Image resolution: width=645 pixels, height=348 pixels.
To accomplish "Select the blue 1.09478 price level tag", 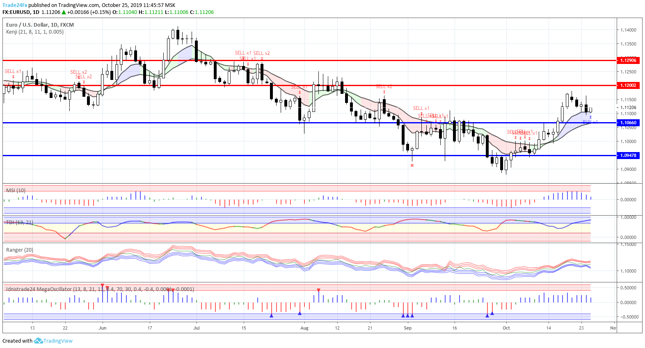I will point(628,155).
